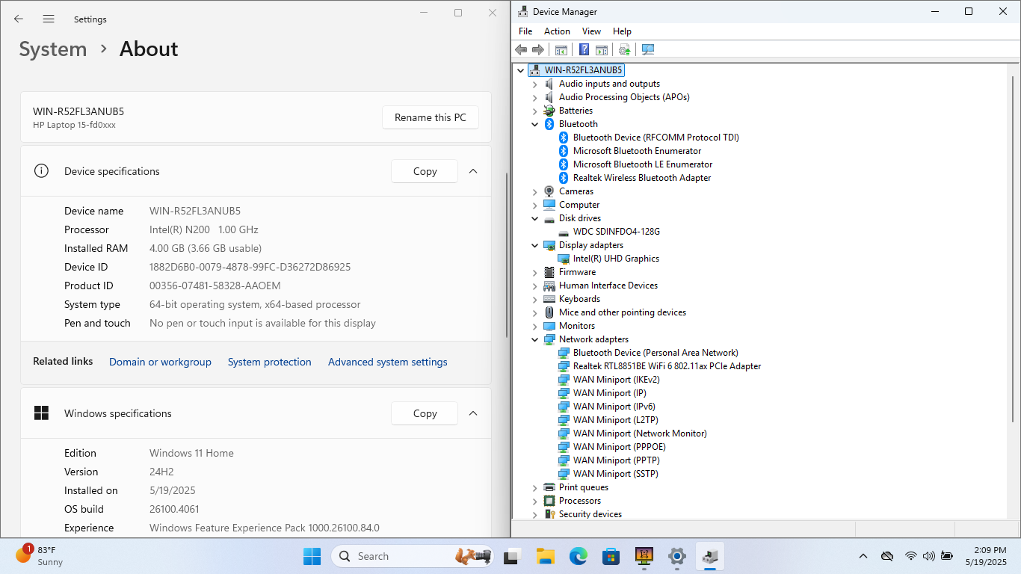Screen dimensions: 1021x574
Task: Launch Microsoft Edge from taskbar
Action: (578, 556)
